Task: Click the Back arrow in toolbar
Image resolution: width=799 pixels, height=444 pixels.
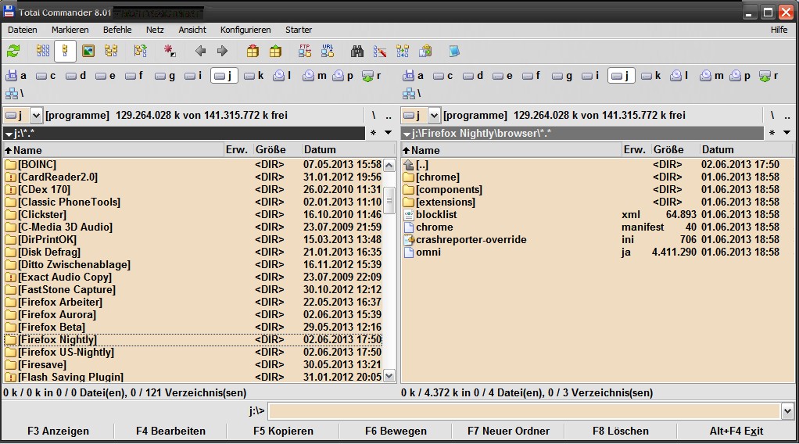Action: (x=200, y=52)
